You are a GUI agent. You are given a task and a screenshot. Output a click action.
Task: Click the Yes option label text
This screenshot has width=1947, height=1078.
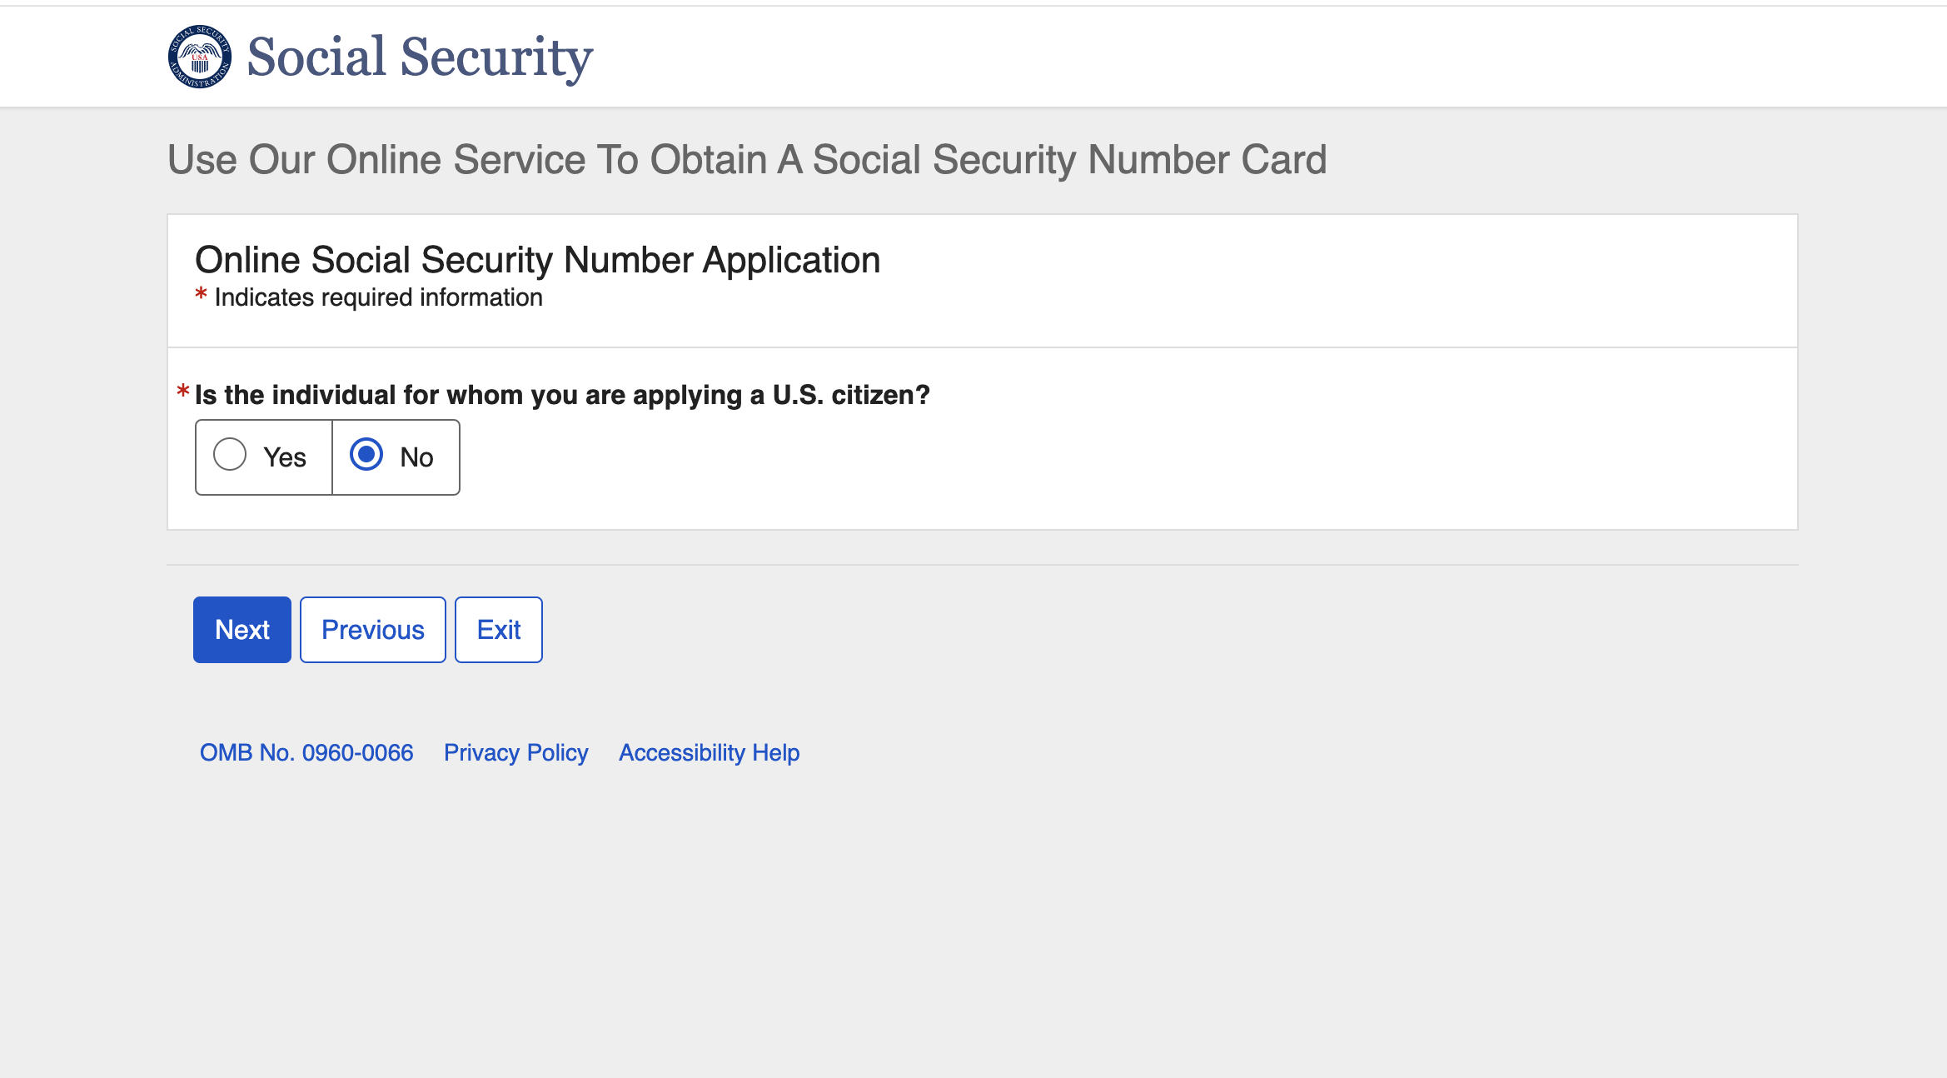[x=285, y=457]
